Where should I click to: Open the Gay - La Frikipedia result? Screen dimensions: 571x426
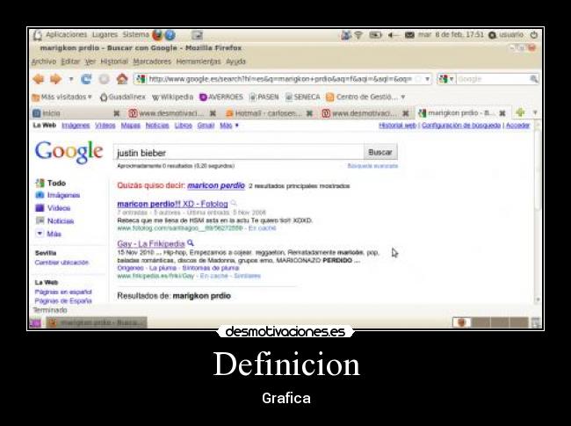click(x=151, y=243)
